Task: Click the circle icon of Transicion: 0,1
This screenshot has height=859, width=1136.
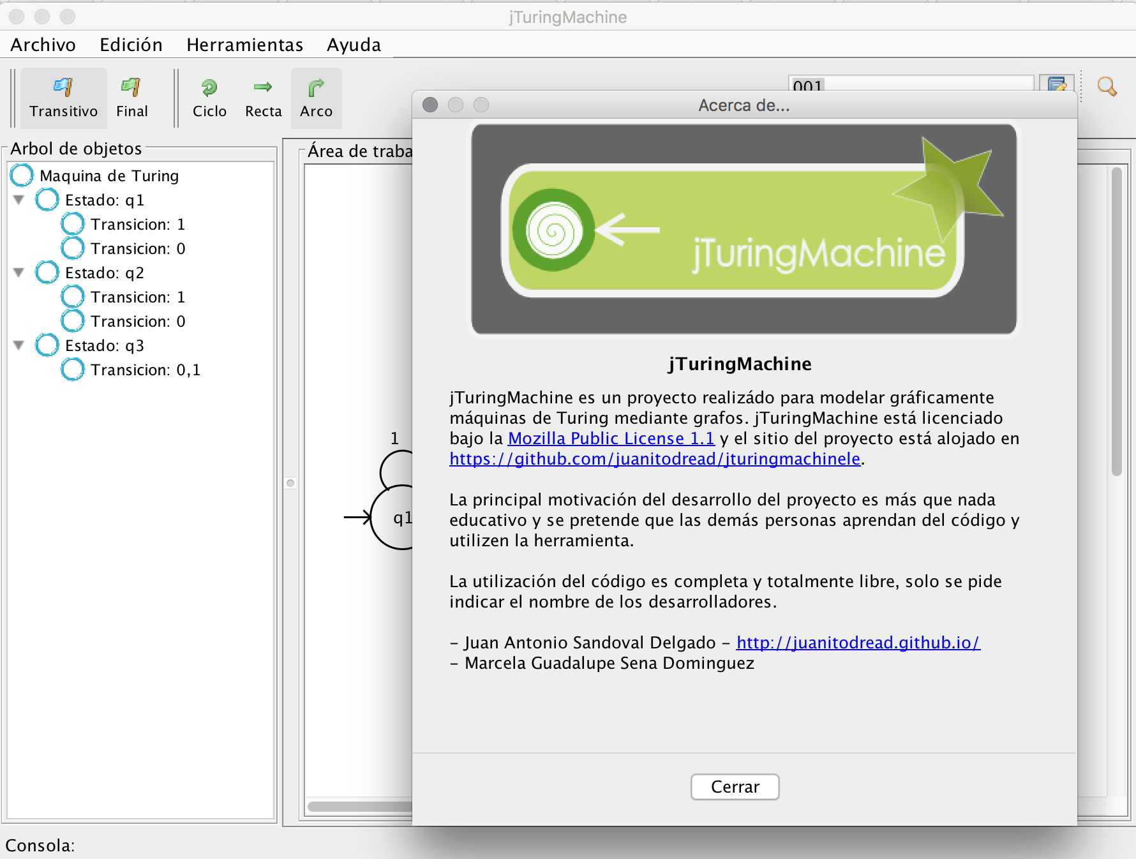Action: (73, 369)
